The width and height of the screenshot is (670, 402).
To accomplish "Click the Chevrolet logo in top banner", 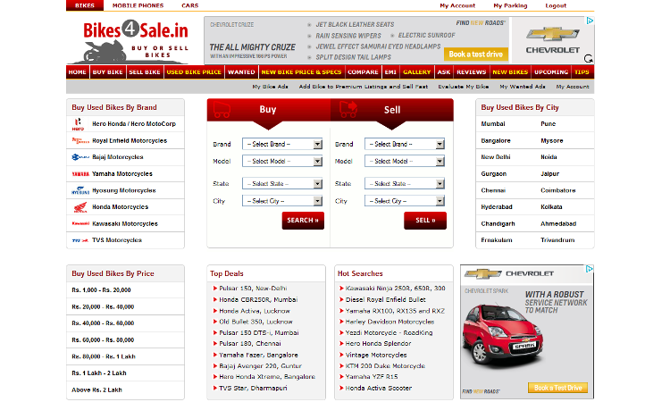I will [x=552, y=40].
